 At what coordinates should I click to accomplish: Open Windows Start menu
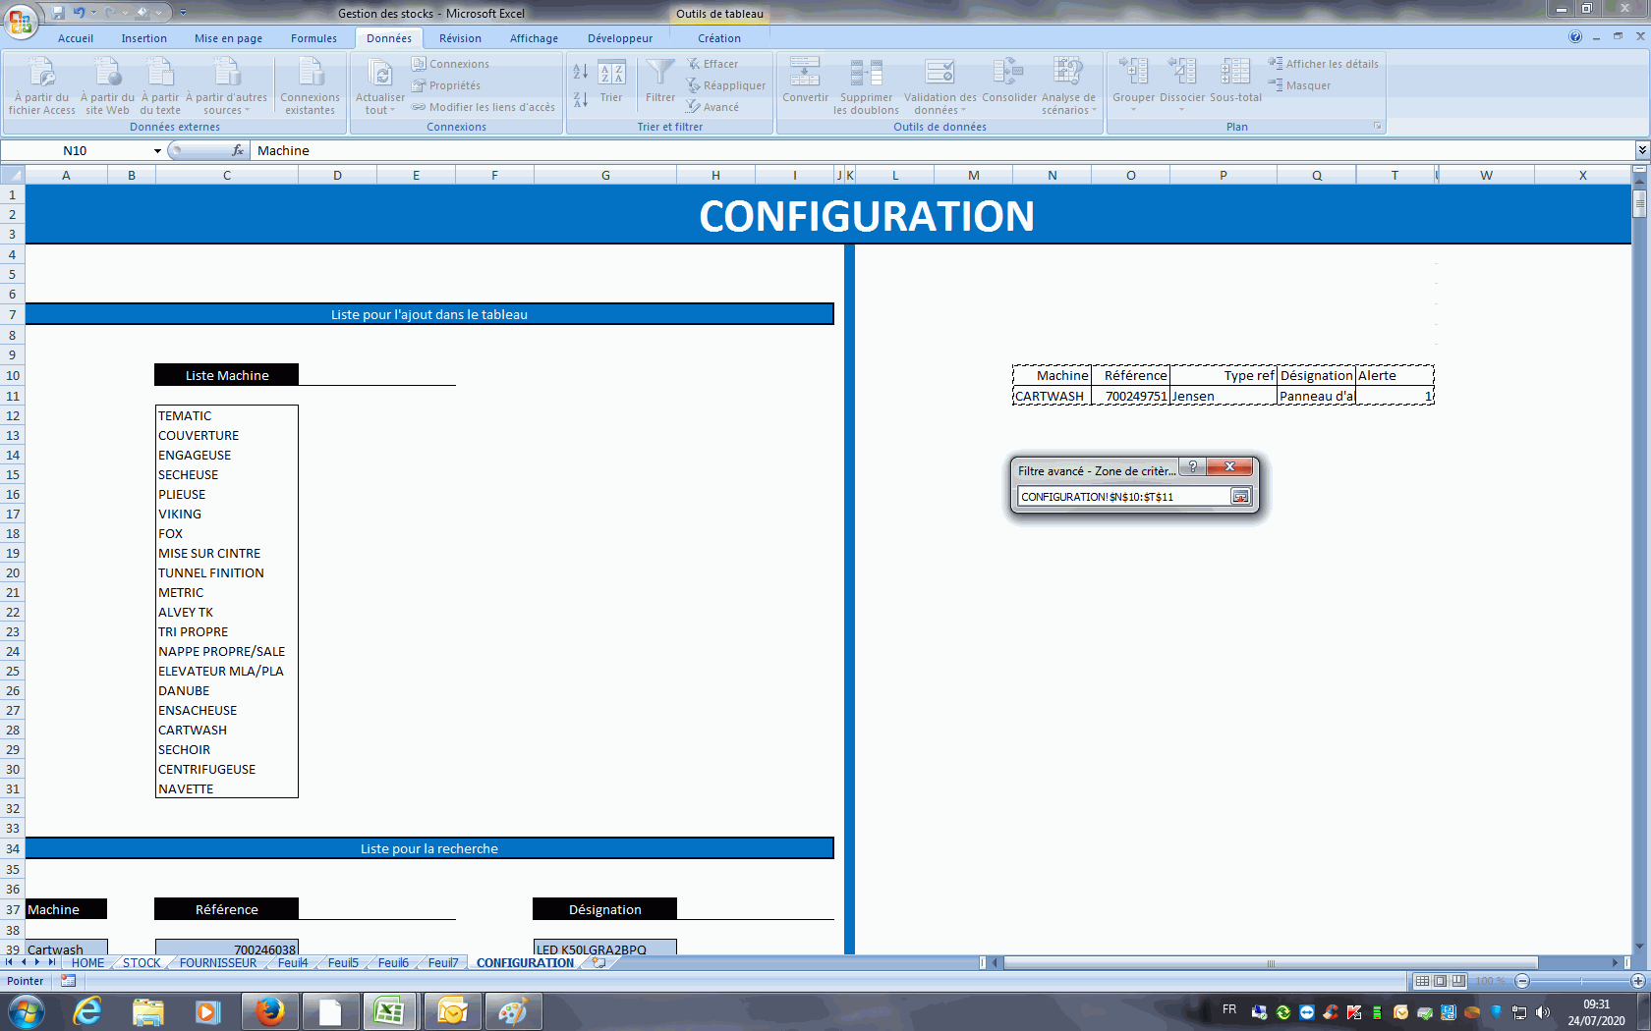point(26,1011)
